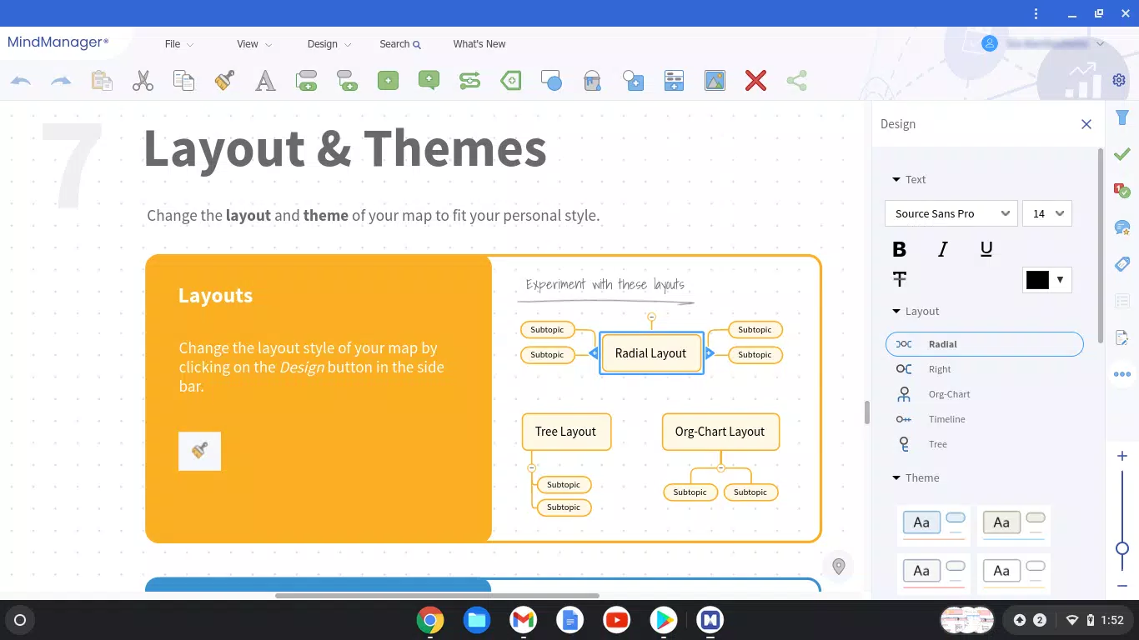1139x640 pixels.
Task: Collapse the Layout section
Action: pos(916,311)
